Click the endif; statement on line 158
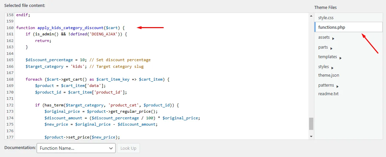 point(23,15)
